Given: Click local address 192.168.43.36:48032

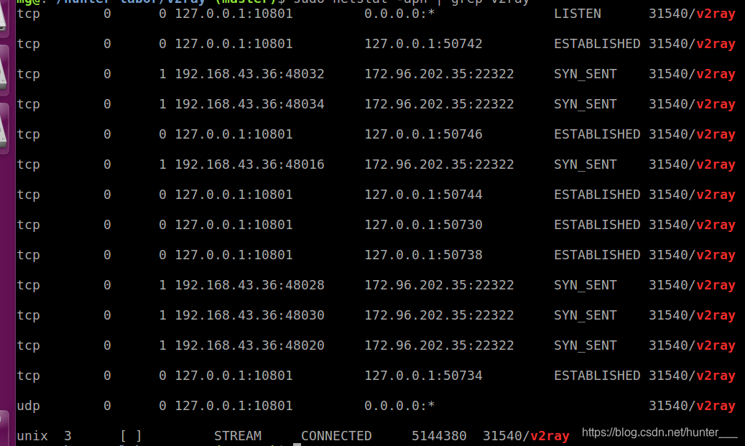Looking at the screenshot, I should coord(249,74).
